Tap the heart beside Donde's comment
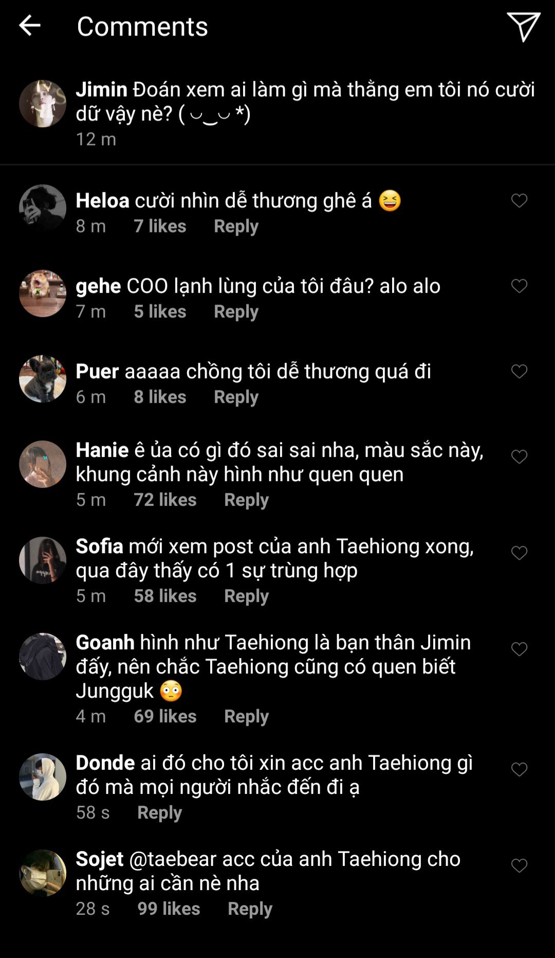555x958 pixels. (x=519, y=770)
